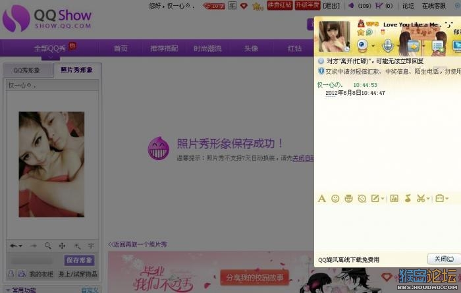Send a file with the folder arrow icon
The image size is (461, 293).
(x=413, y=46)
